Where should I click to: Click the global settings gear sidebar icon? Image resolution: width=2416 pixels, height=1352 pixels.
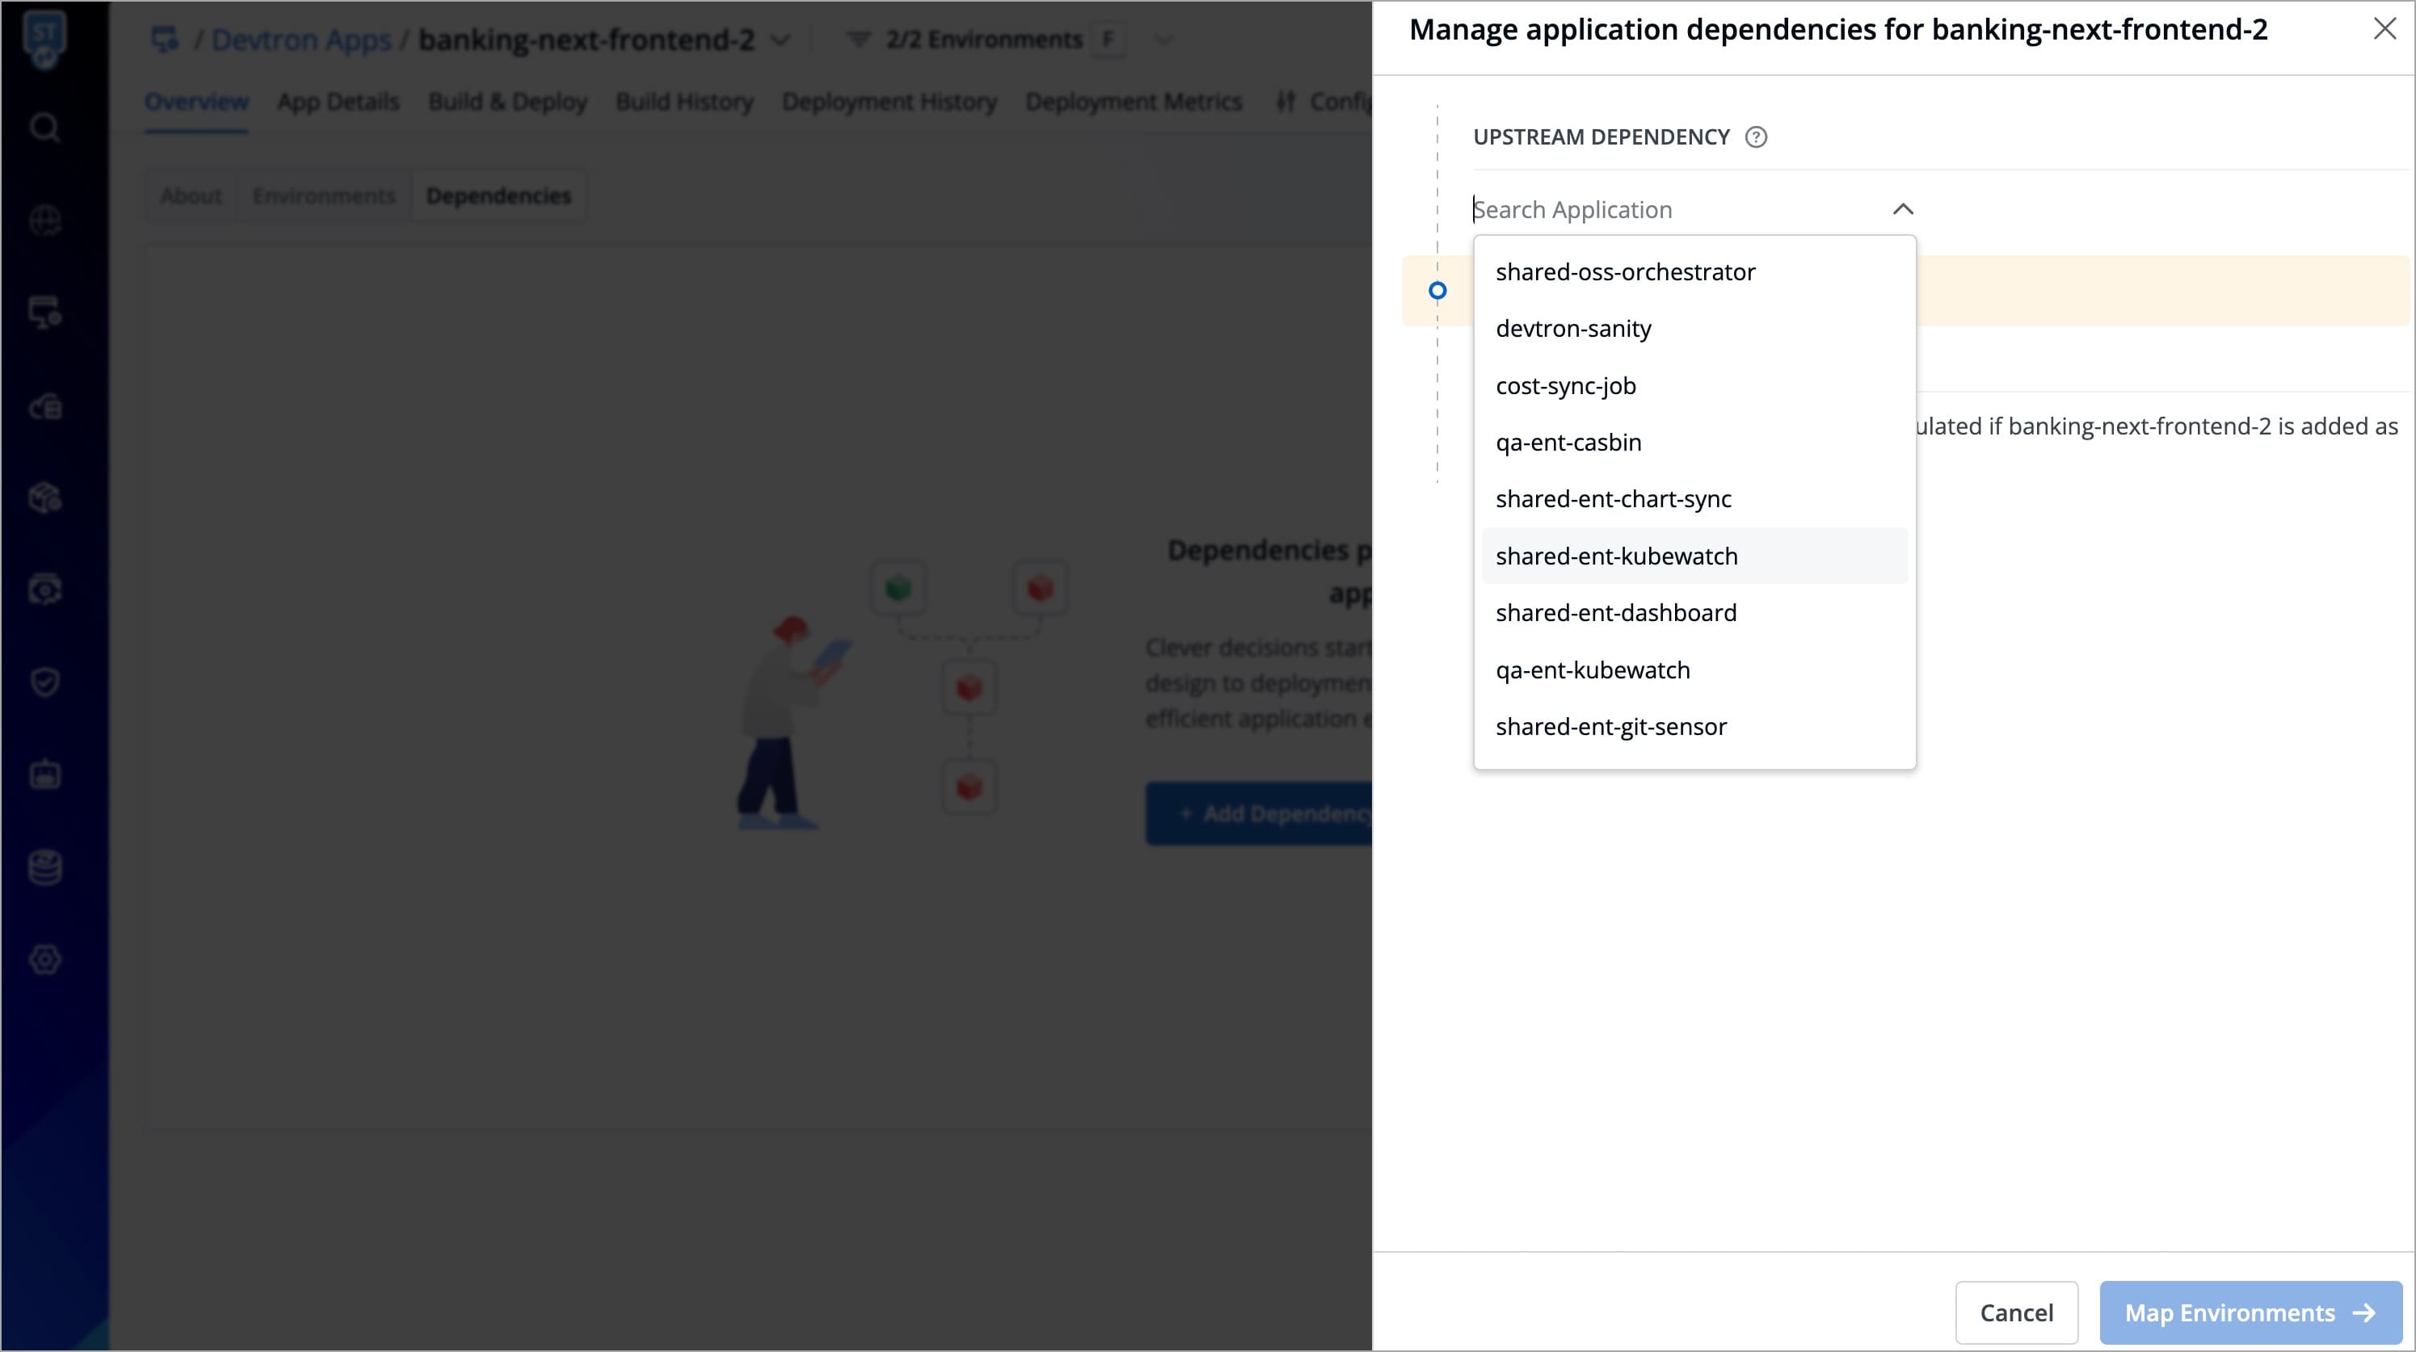[x=44, y=959]
